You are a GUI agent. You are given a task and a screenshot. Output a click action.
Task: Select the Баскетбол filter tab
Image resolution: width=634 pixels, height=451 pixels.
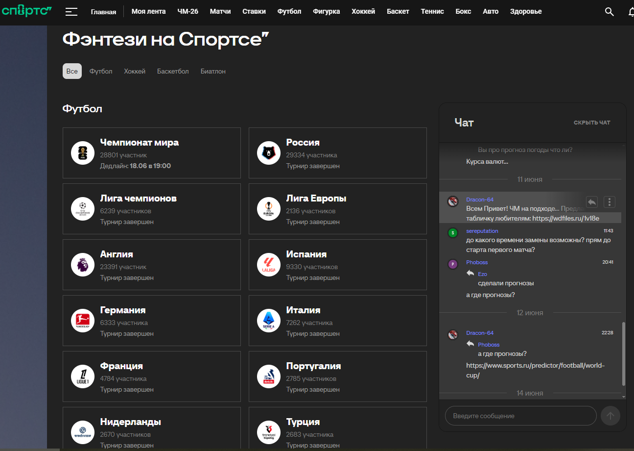[173, 71]
